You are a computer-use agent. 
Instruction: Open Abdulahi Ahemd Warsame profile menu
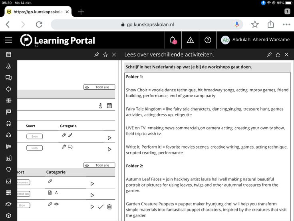255,40
